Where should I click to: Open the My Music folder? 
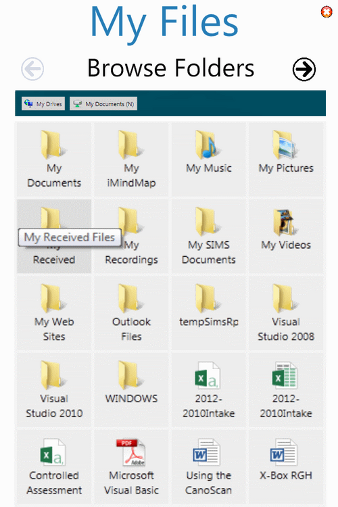tap(209, 159)
